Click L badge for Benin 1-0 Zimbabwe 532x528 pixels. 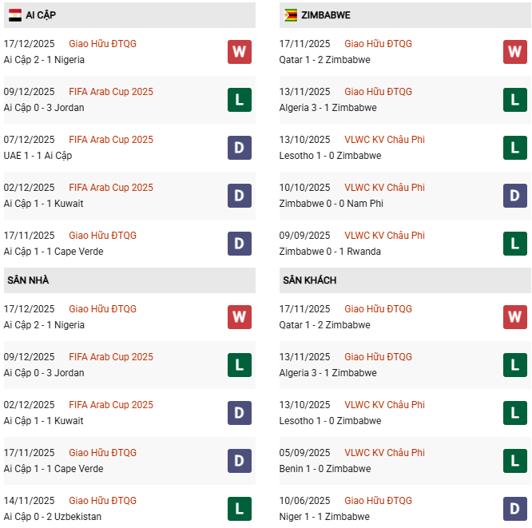[514, 461]
